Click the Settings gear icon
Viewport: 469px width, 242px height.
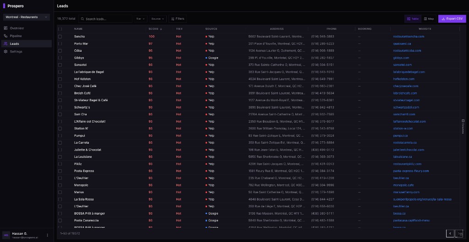(5, 51)
